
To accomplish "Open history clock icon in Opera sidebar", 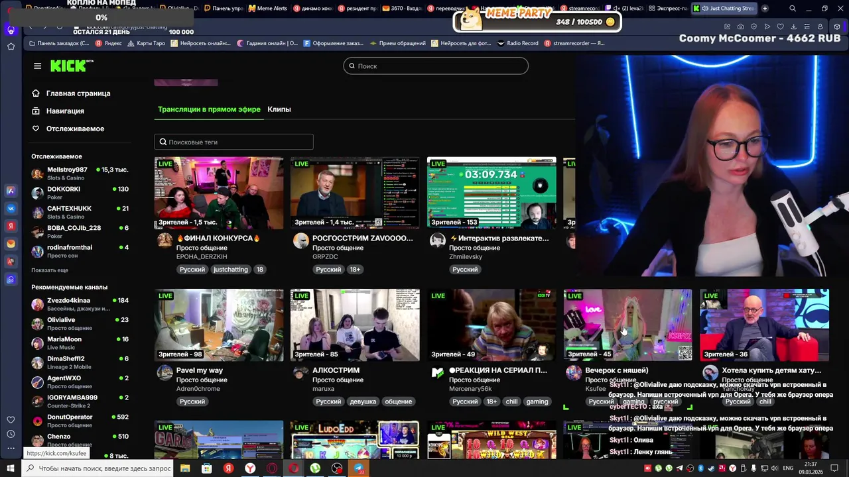I will pyautogui.click(x=11, y=434).
